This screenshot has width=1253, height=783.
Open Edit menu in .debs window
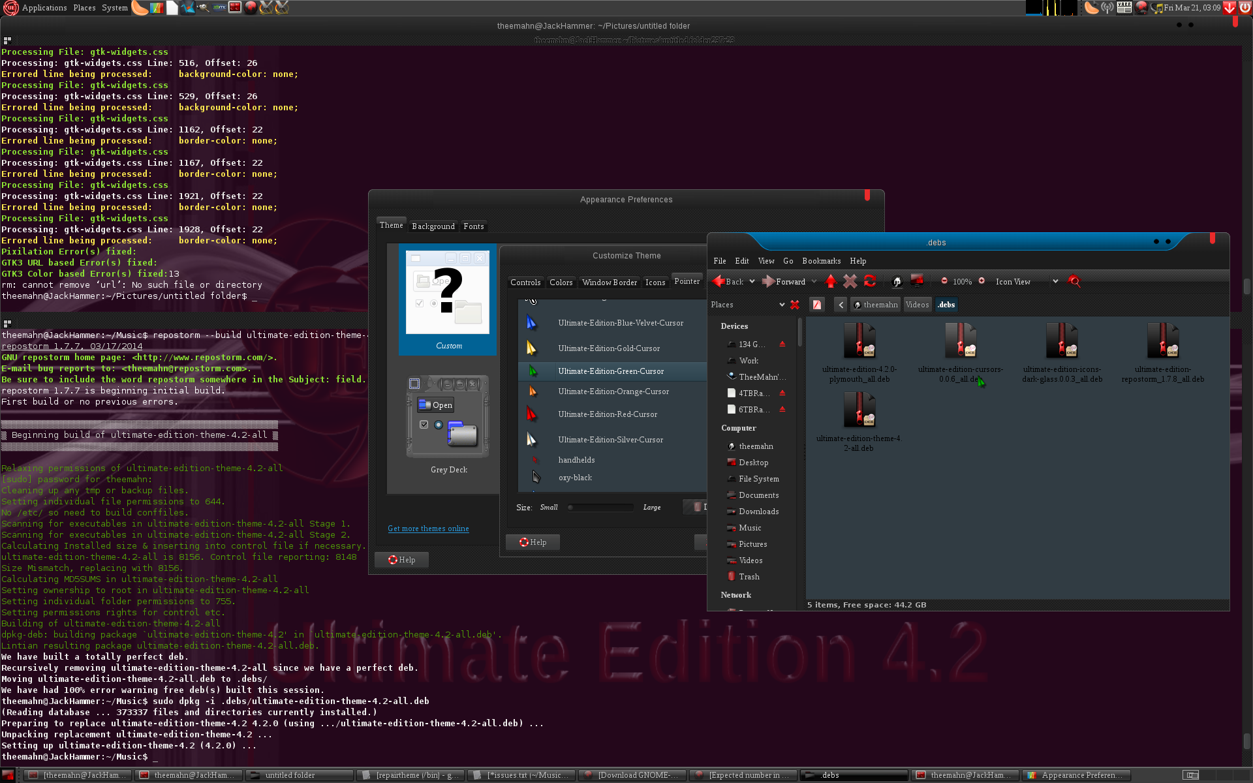click(x=742, y=260)
